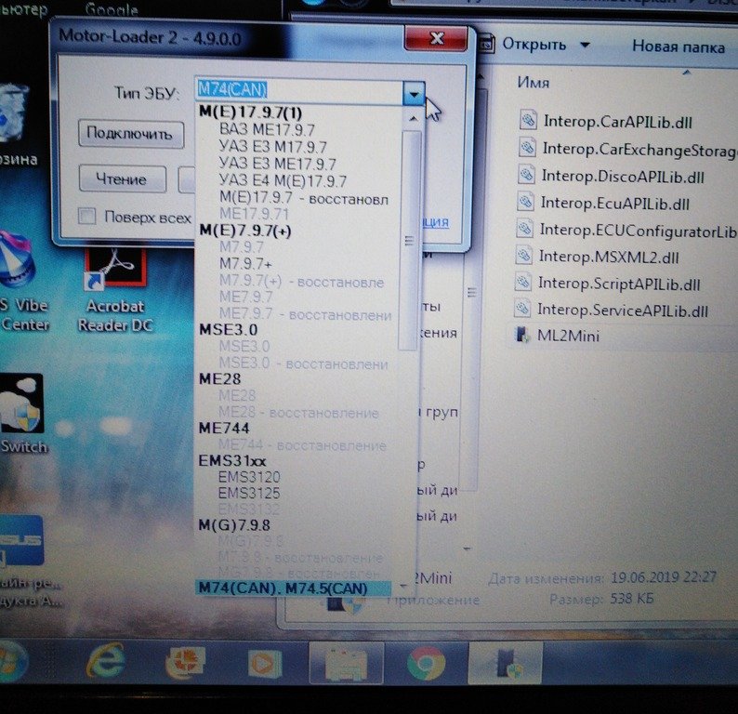
Task: Select ВАЗ МЕ17.9.7 from the list
Action: [x=267, y=129]
